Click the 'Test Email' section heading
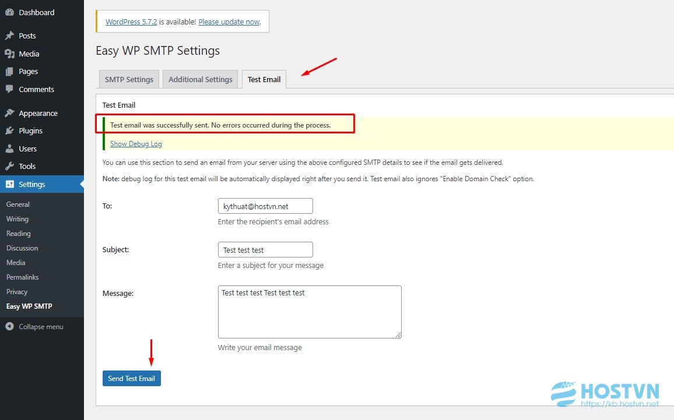Image resolution: width=674 pixels, height=420 pixels. pos(118,105)
